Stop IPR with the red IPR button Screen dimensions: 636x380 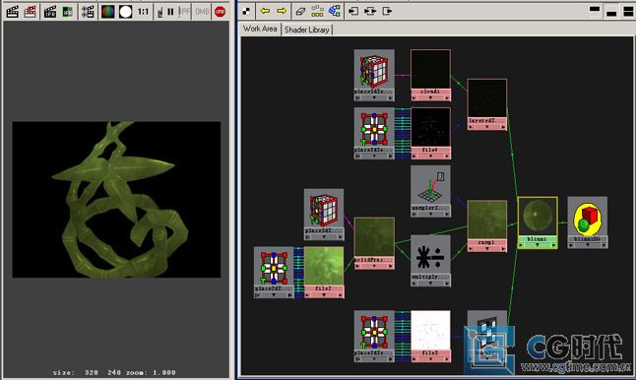point(221,12)
